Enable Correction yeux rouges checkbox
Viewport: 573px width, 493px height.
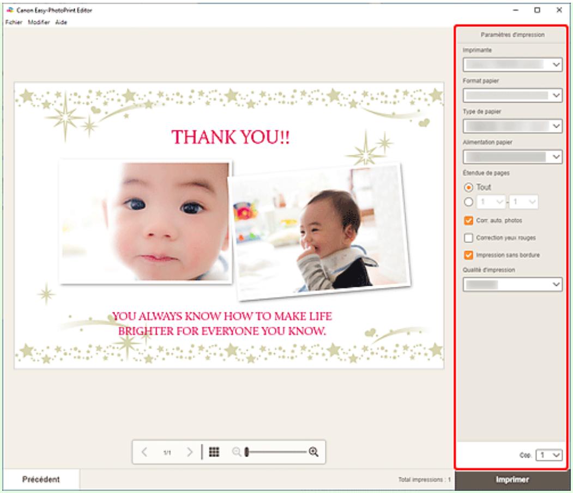tap(468, 238)
